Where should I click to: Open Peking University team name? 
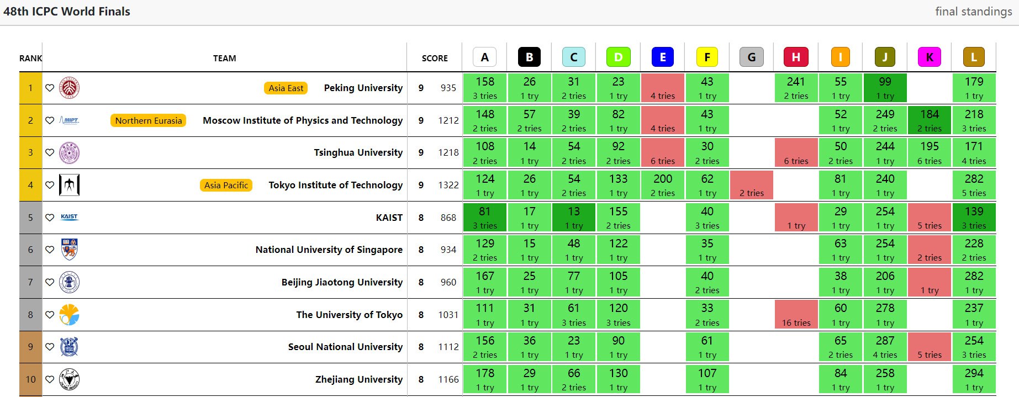click(363, 88)
